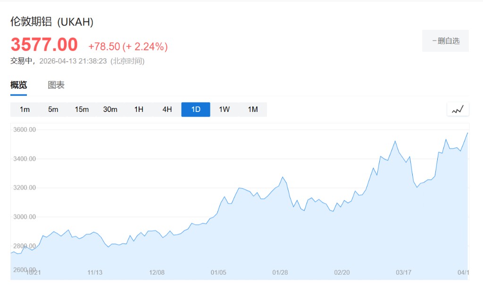Select the active 1D interval
The width and height of the screenshot is (483, 285).
pyautogui.click(x=196, y=110)
